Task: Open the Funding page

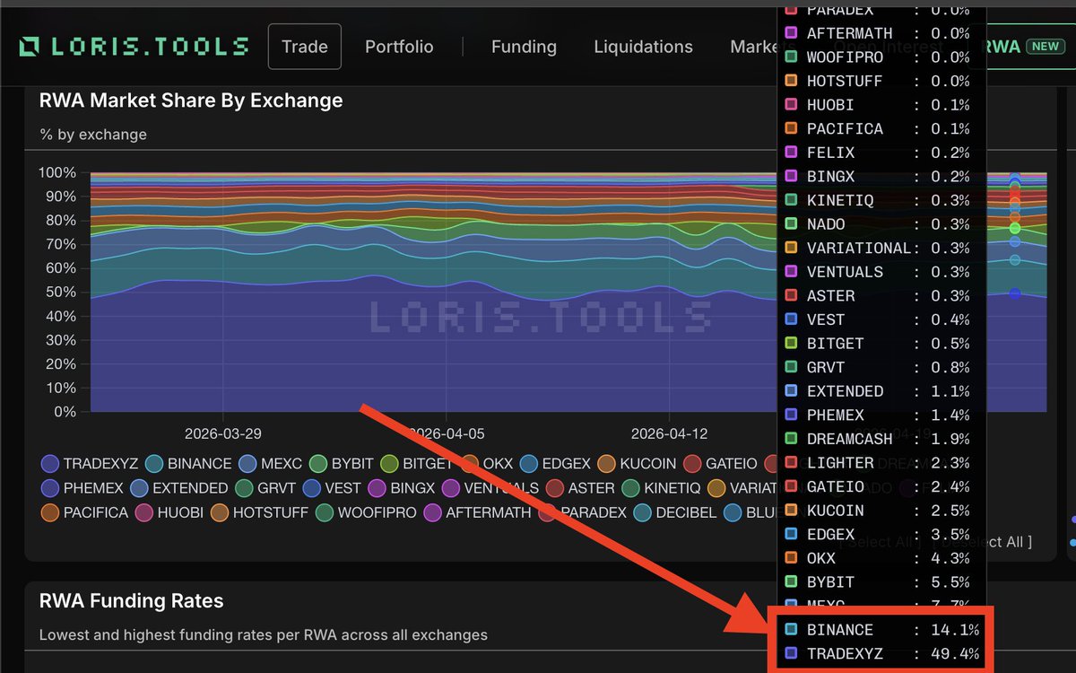Action: click(x=524, y=47)
